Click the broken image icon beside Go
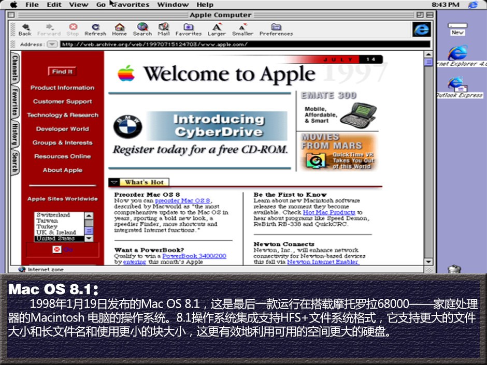487x365 pixels. pos(57,249)
